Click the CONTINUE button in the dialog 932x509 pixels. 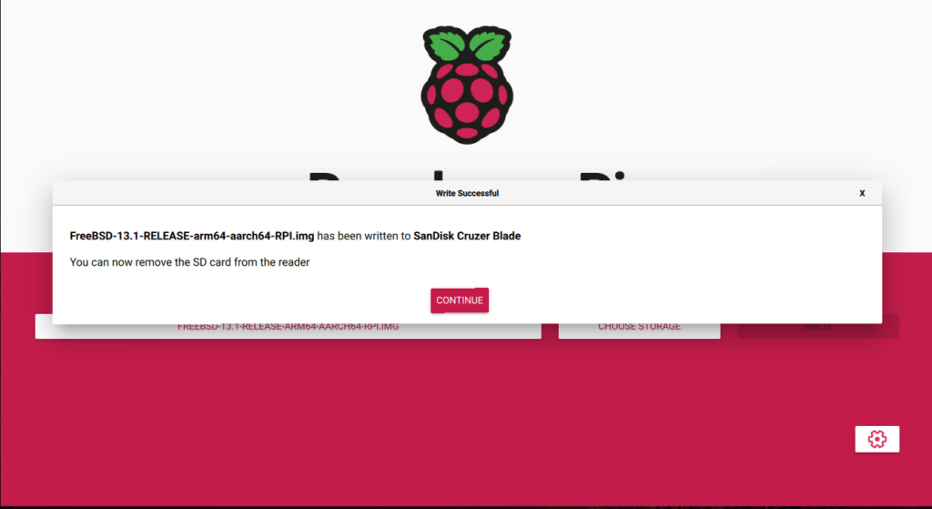click(x=460, y=300)
